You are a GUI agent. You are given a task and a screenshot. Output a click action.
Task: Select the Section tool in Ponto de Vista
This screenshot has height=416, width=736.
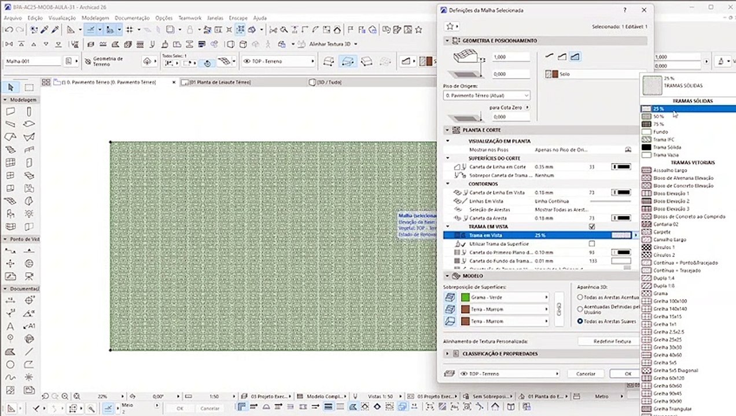tap(10, 251)
